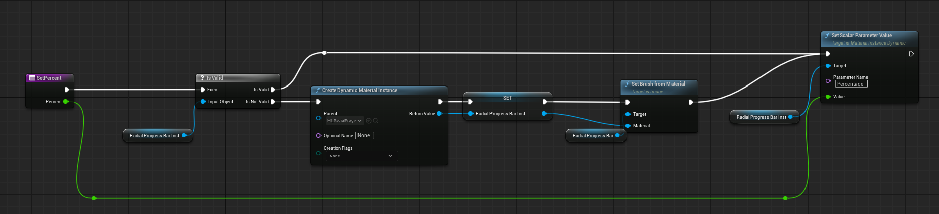This screenshot has height=214, width=939.
Task: Click output pin of Radial Progress Bar Inst near Is Valid
Action: (184, 136)
